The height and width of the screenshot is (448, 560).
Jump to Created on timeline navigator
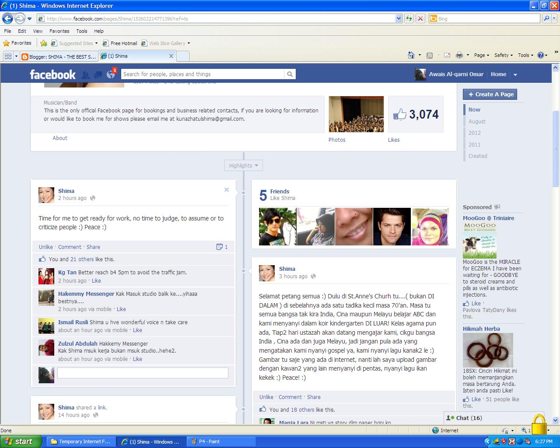tap(478, 156)
